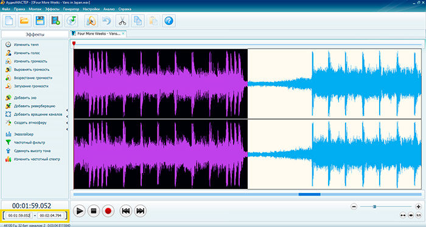
Task: Fit the whole track with the double-arrow button
Action: (x=403, y=215)
